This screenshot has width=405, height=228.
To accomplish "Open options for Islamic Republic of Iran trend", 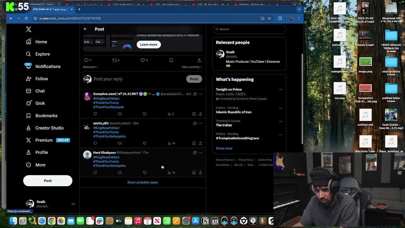I will 280,108.
